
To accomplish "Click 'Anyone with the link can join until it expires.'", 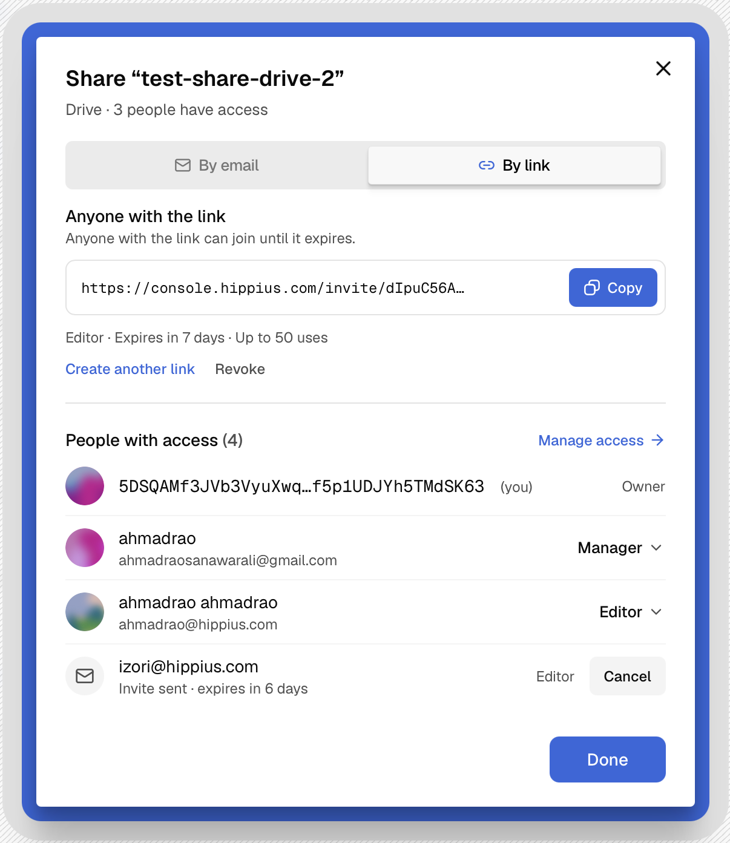I will (210, 238).
